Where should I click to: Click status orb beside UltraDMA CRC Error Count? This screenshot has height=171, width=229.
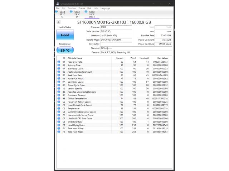[x=59, y=118]
